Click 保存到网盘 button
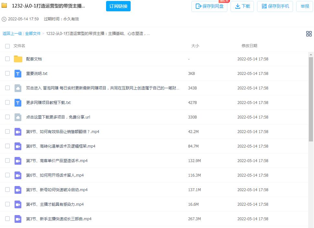 (209, 6)
